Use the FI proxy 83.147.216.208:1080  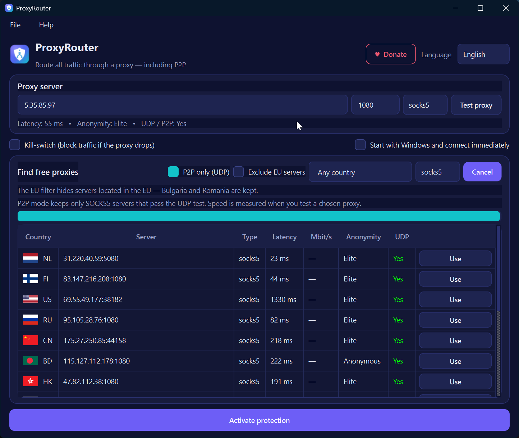point(455,279)
